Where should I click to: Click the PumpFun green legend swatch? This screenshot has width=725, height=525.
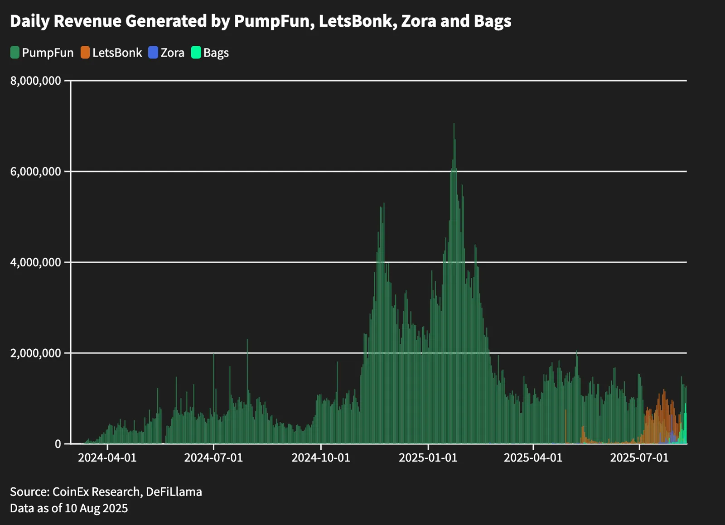(x=15, y=53)
